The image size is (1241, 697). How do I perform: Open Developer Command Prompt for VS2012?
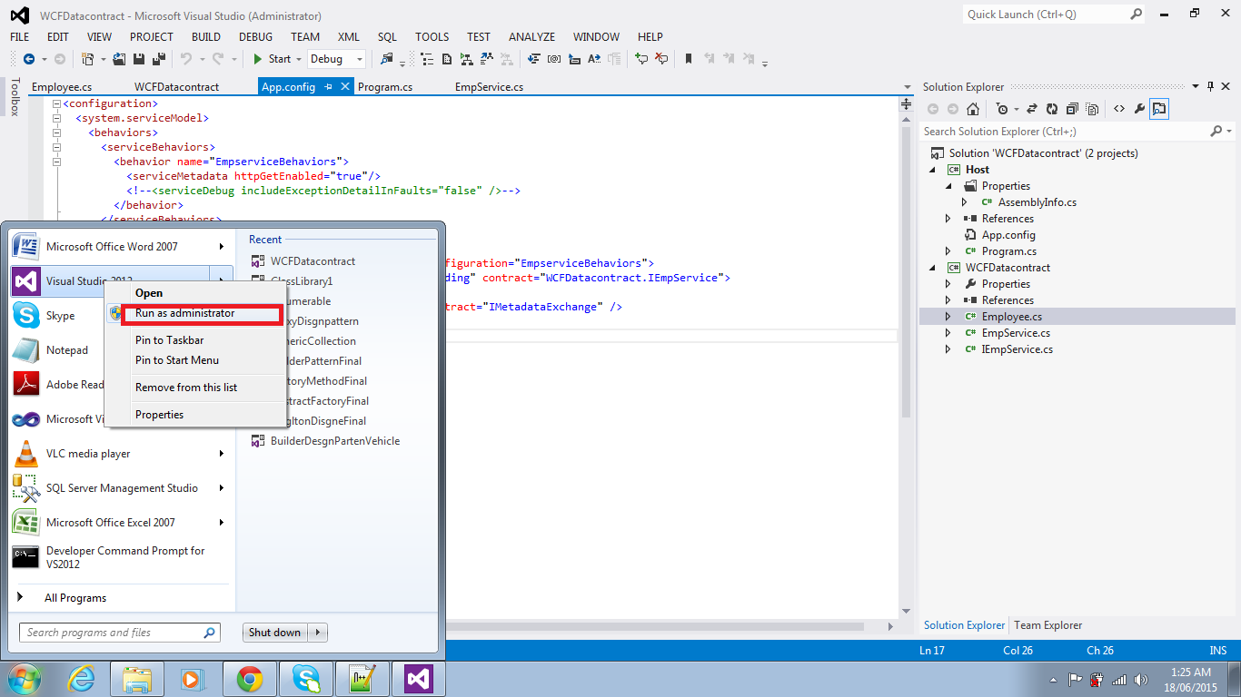pos(121,557)
